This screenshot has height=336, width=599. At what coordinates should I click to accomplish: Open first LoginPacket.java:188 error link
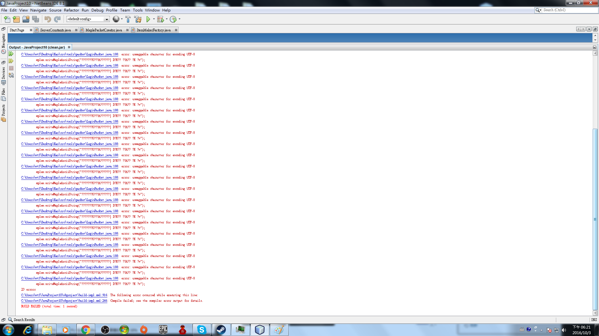(x=70, y=54)
